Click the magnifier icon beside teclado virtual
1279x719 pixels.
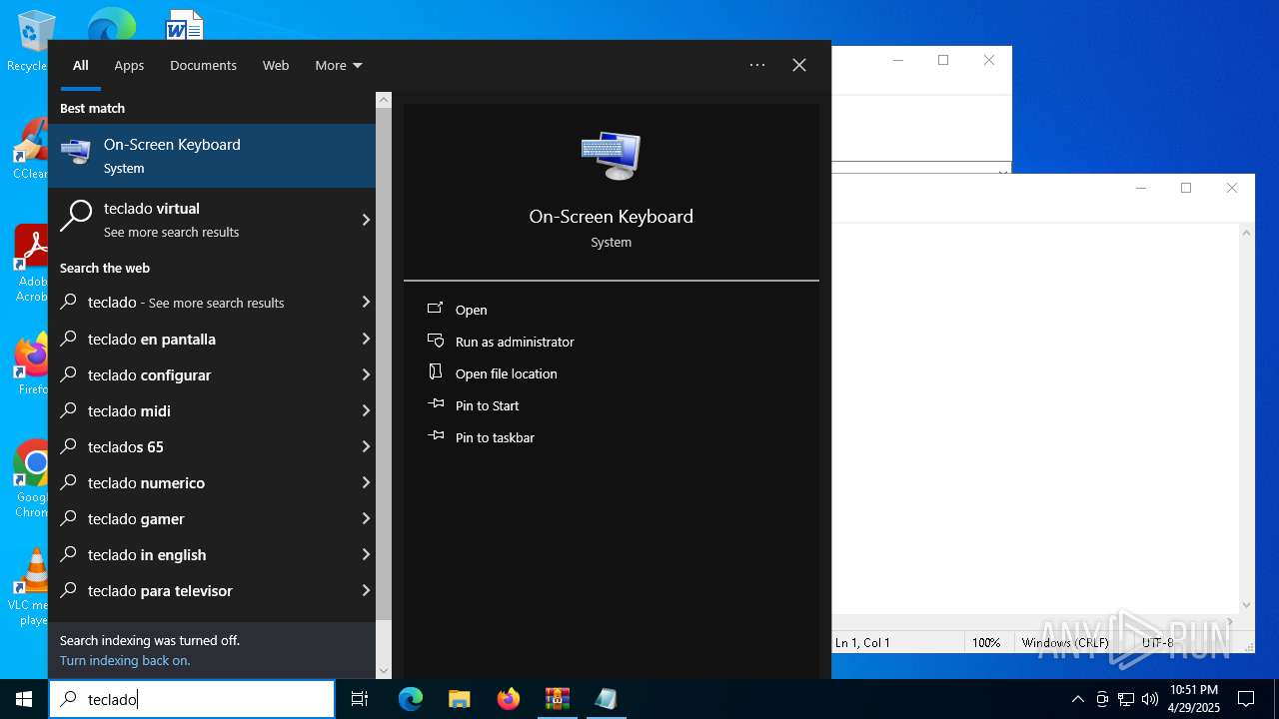pyautogui.click(x=76, y=217)
